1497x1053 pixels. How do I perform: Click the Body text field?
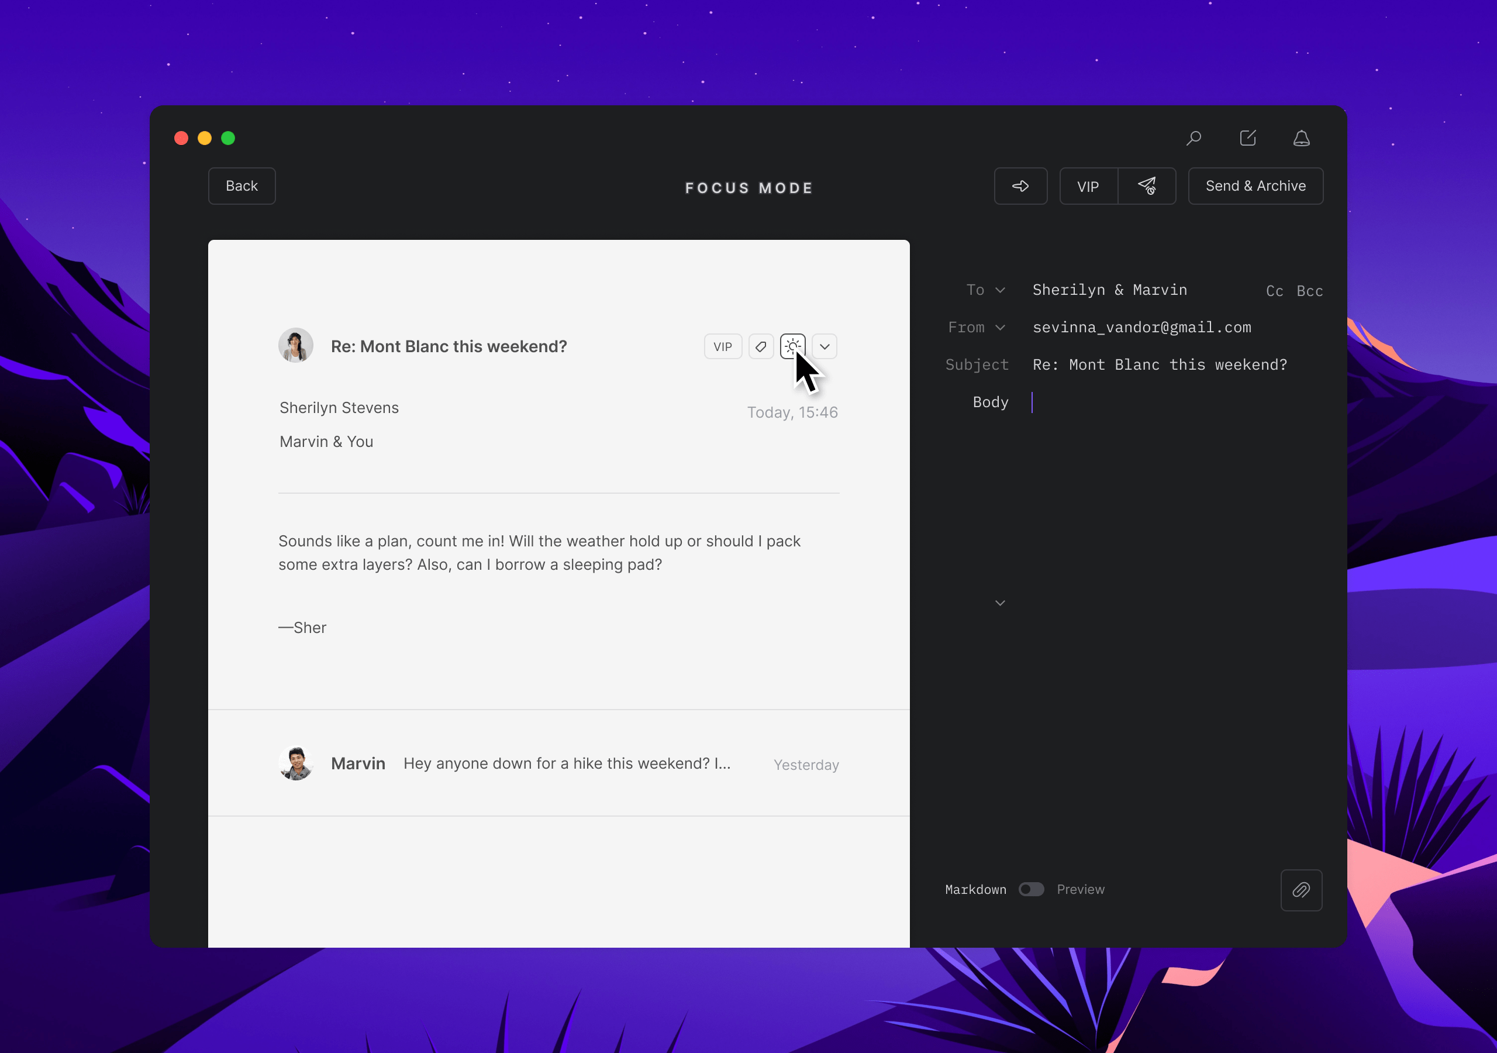click(x=1177, y=402)
